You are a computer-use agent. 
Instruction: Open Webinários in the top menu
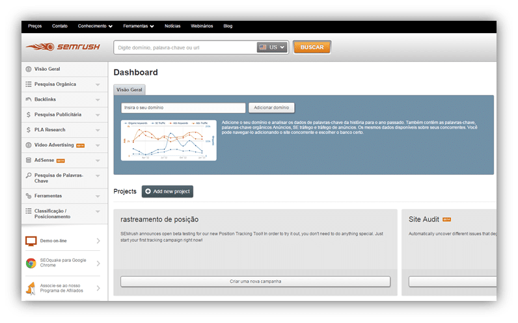202,26
